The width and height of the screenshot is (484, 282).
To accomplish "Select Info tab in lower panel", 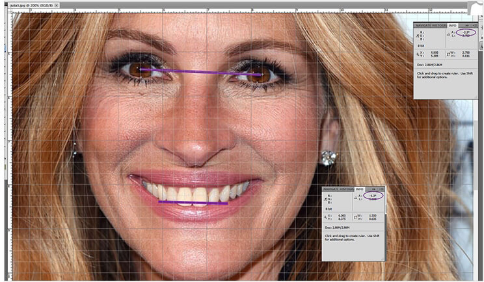I will click(360, 189).
